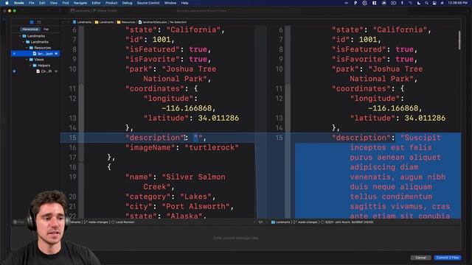Click the Cancel button
The height and width of the screenshot is (265, 472).
pyautogui.click(x=420, y=258)
